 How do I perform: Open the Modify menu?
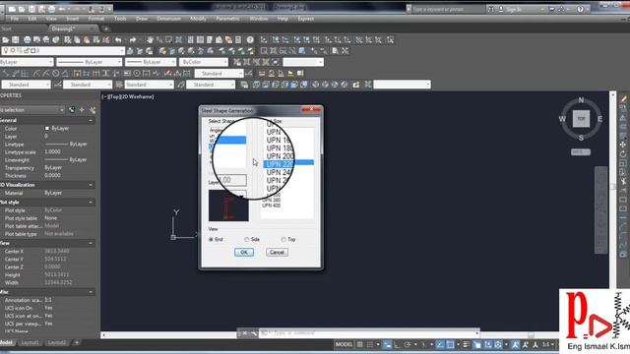coord(198,19)
